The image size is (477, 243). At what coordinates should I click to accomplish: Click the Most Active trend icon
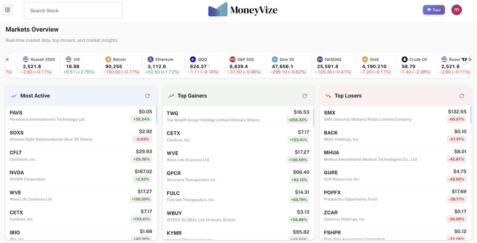pos(14,96)
